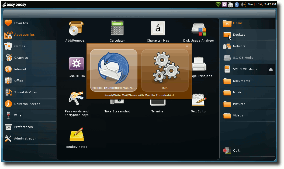This screenshot has width=284, height=169.
Task: Open the GNOME Do dropdown arrow menu
Action: click(x=187, y=46)
